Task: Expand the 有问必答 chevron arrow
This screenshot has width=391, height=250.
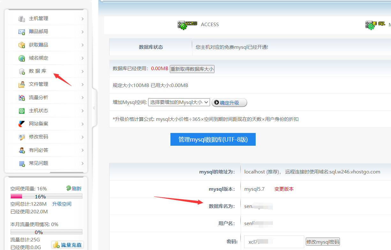Action: point(82,150)
